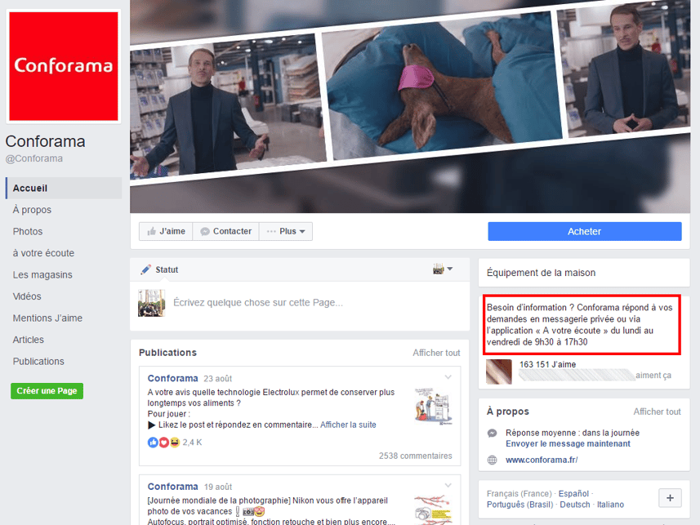The width and height of the screenshot is (700, 525).
Task: Click the thumbs-up reaction icon on first post
Action: click(x=153, y=443)
